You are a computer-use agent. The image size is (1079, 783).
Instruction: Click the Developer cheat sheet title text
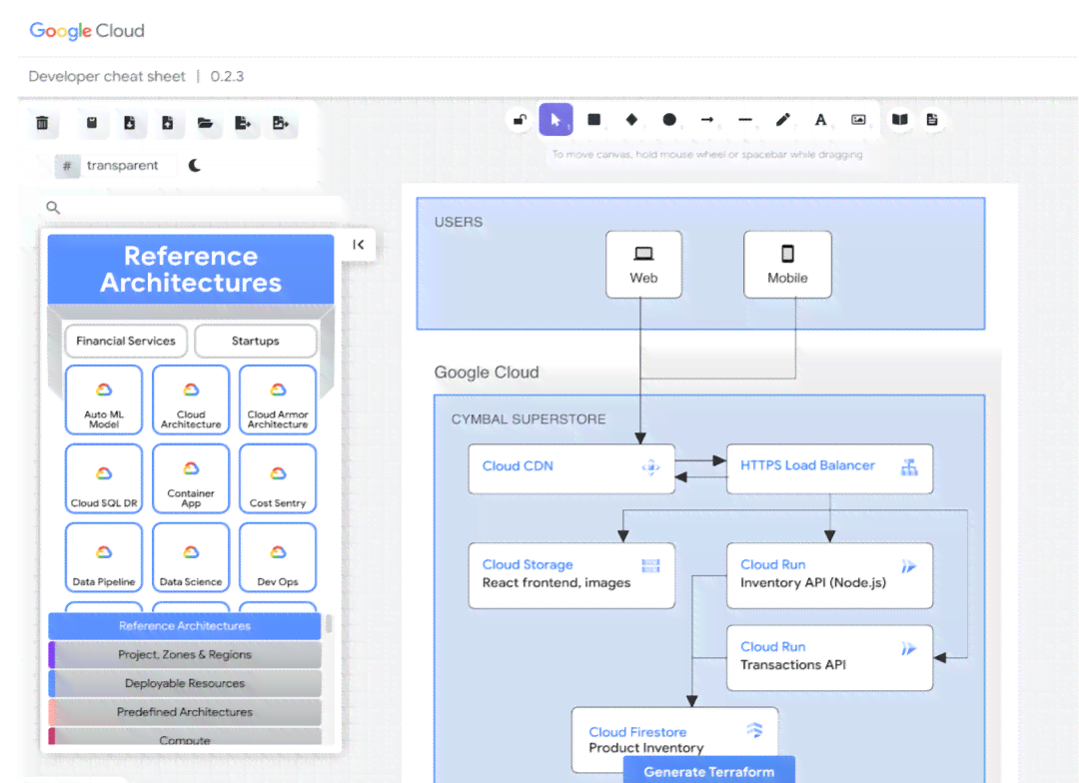point(107,76)
